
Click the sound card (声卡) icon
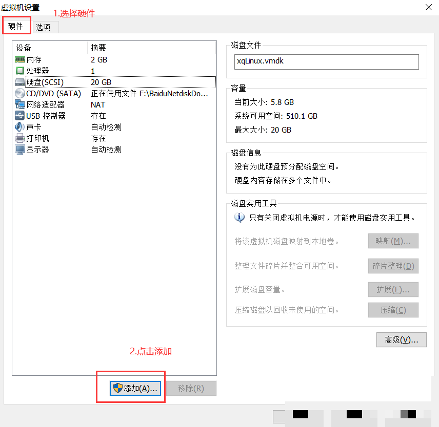tap(19, 127)
